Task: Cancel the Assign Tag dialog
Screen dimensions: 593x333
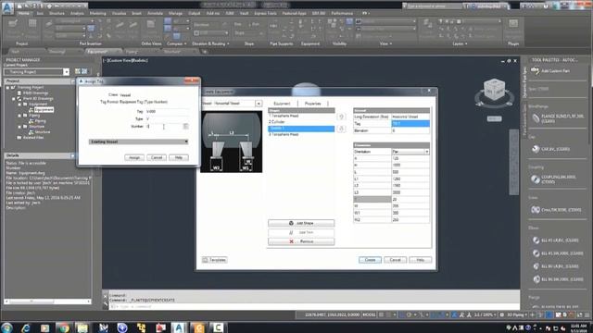Action: (157, 157)
